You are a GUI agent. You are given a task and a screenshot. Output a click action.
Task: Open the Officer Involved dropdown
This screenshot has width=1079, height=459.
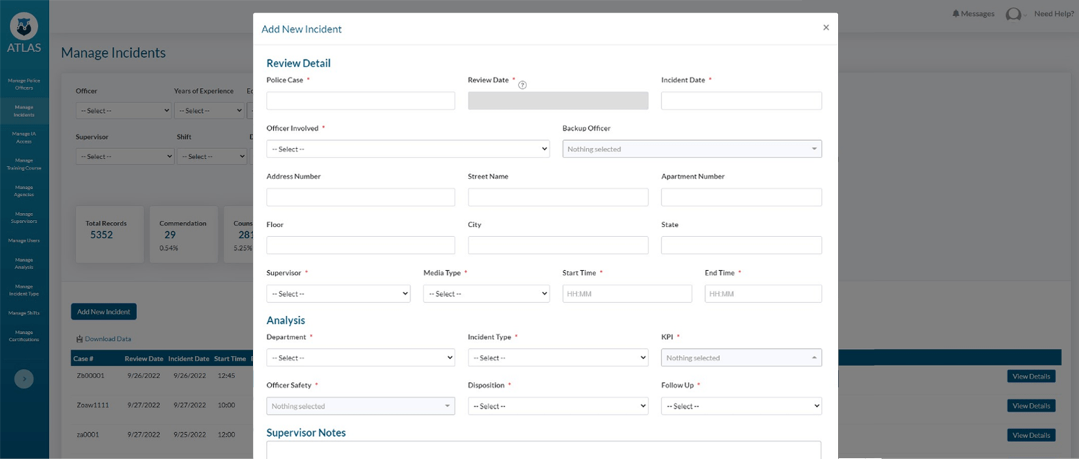pos(407,149)
